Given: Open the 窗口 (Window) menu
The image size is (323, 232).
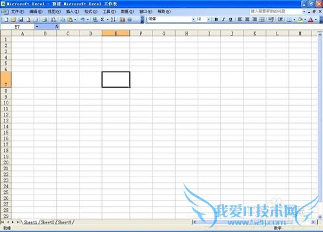Looking at the screenshot, I should [145, 12].
